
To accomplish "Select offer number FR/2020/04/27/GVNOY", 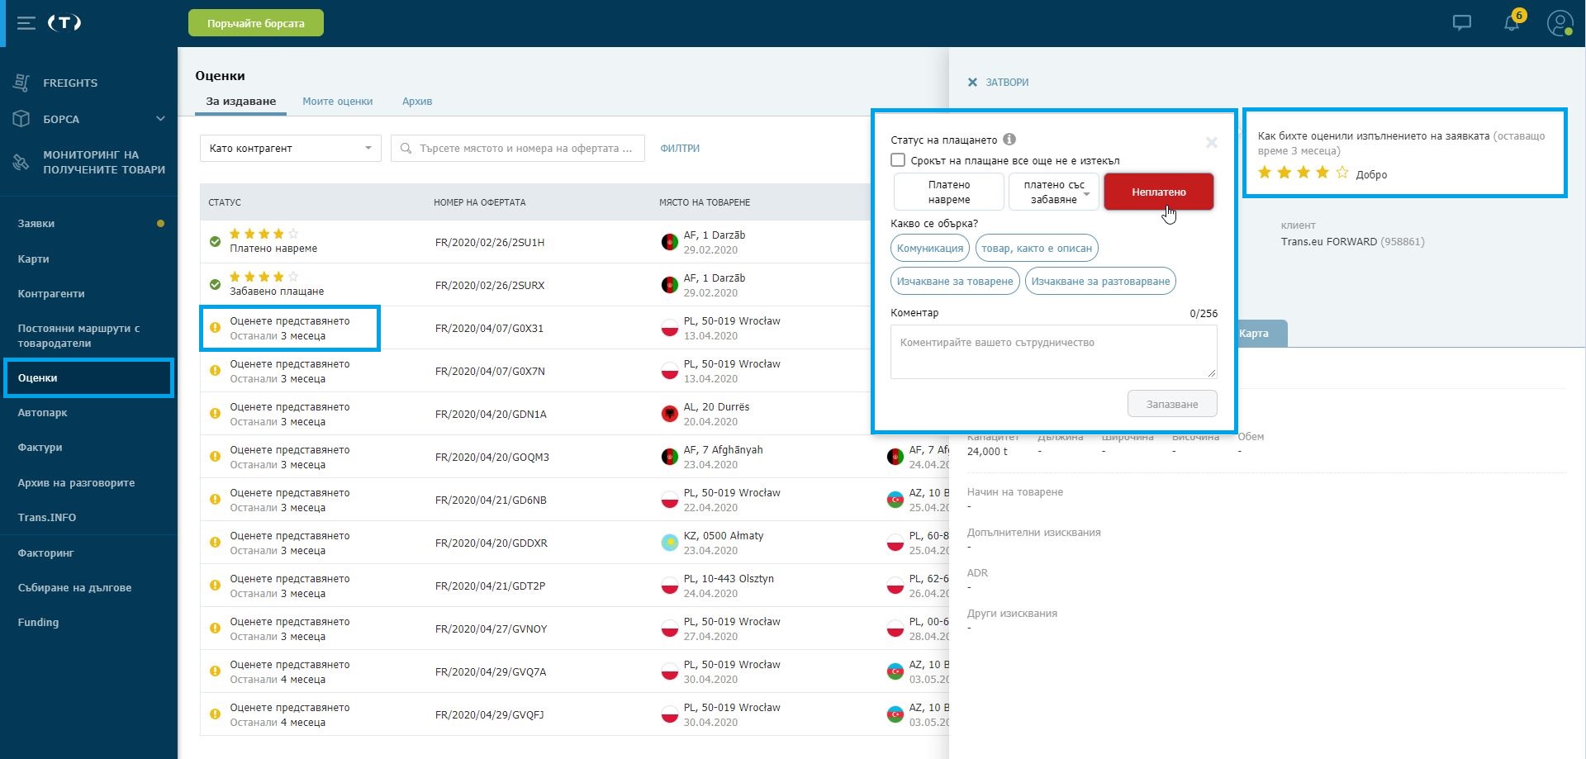I will [491, 629].
